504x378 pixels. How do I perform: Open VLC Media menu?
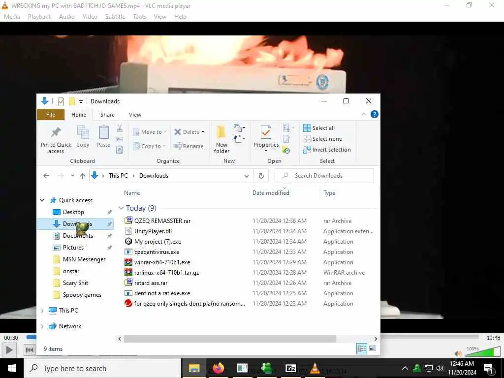tap(12, 17)
